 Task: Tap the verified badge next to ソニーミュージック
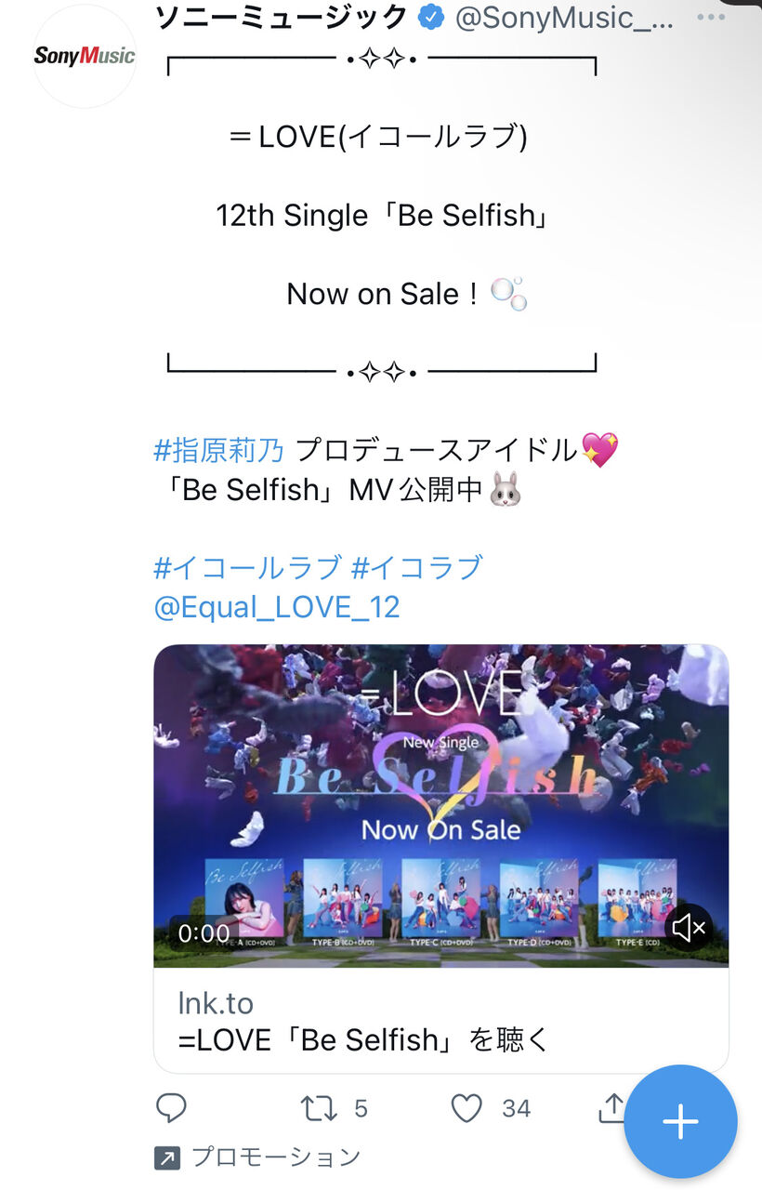click(x=430, y=17)
